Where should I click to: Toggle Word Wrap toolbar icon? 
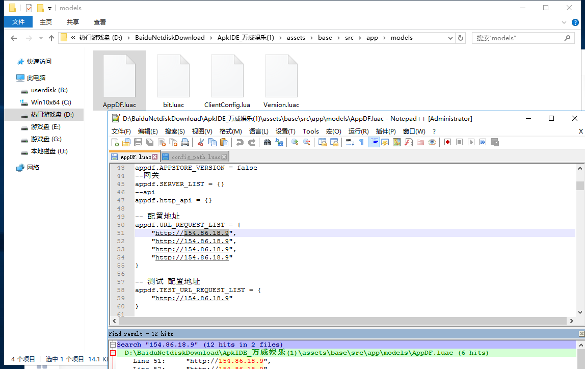click(350, 142)
